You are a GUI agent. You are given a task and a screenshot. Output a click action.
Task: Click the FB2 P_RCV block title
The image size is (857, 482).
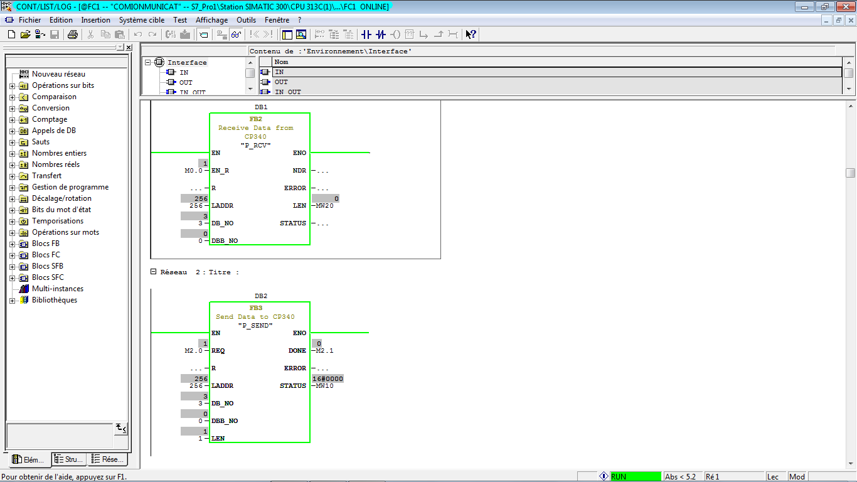[x=255, y=119]
